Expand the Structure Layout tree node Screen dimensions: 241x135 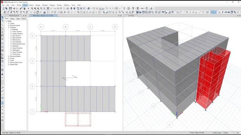(9, 25)
